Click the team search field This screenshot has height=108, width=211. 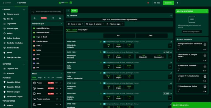click(x=47, y=12)
